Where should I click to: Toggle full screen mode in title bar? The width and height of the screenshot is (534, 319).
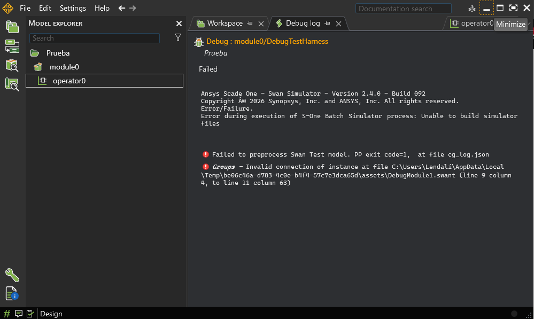(x=513, y=8)
